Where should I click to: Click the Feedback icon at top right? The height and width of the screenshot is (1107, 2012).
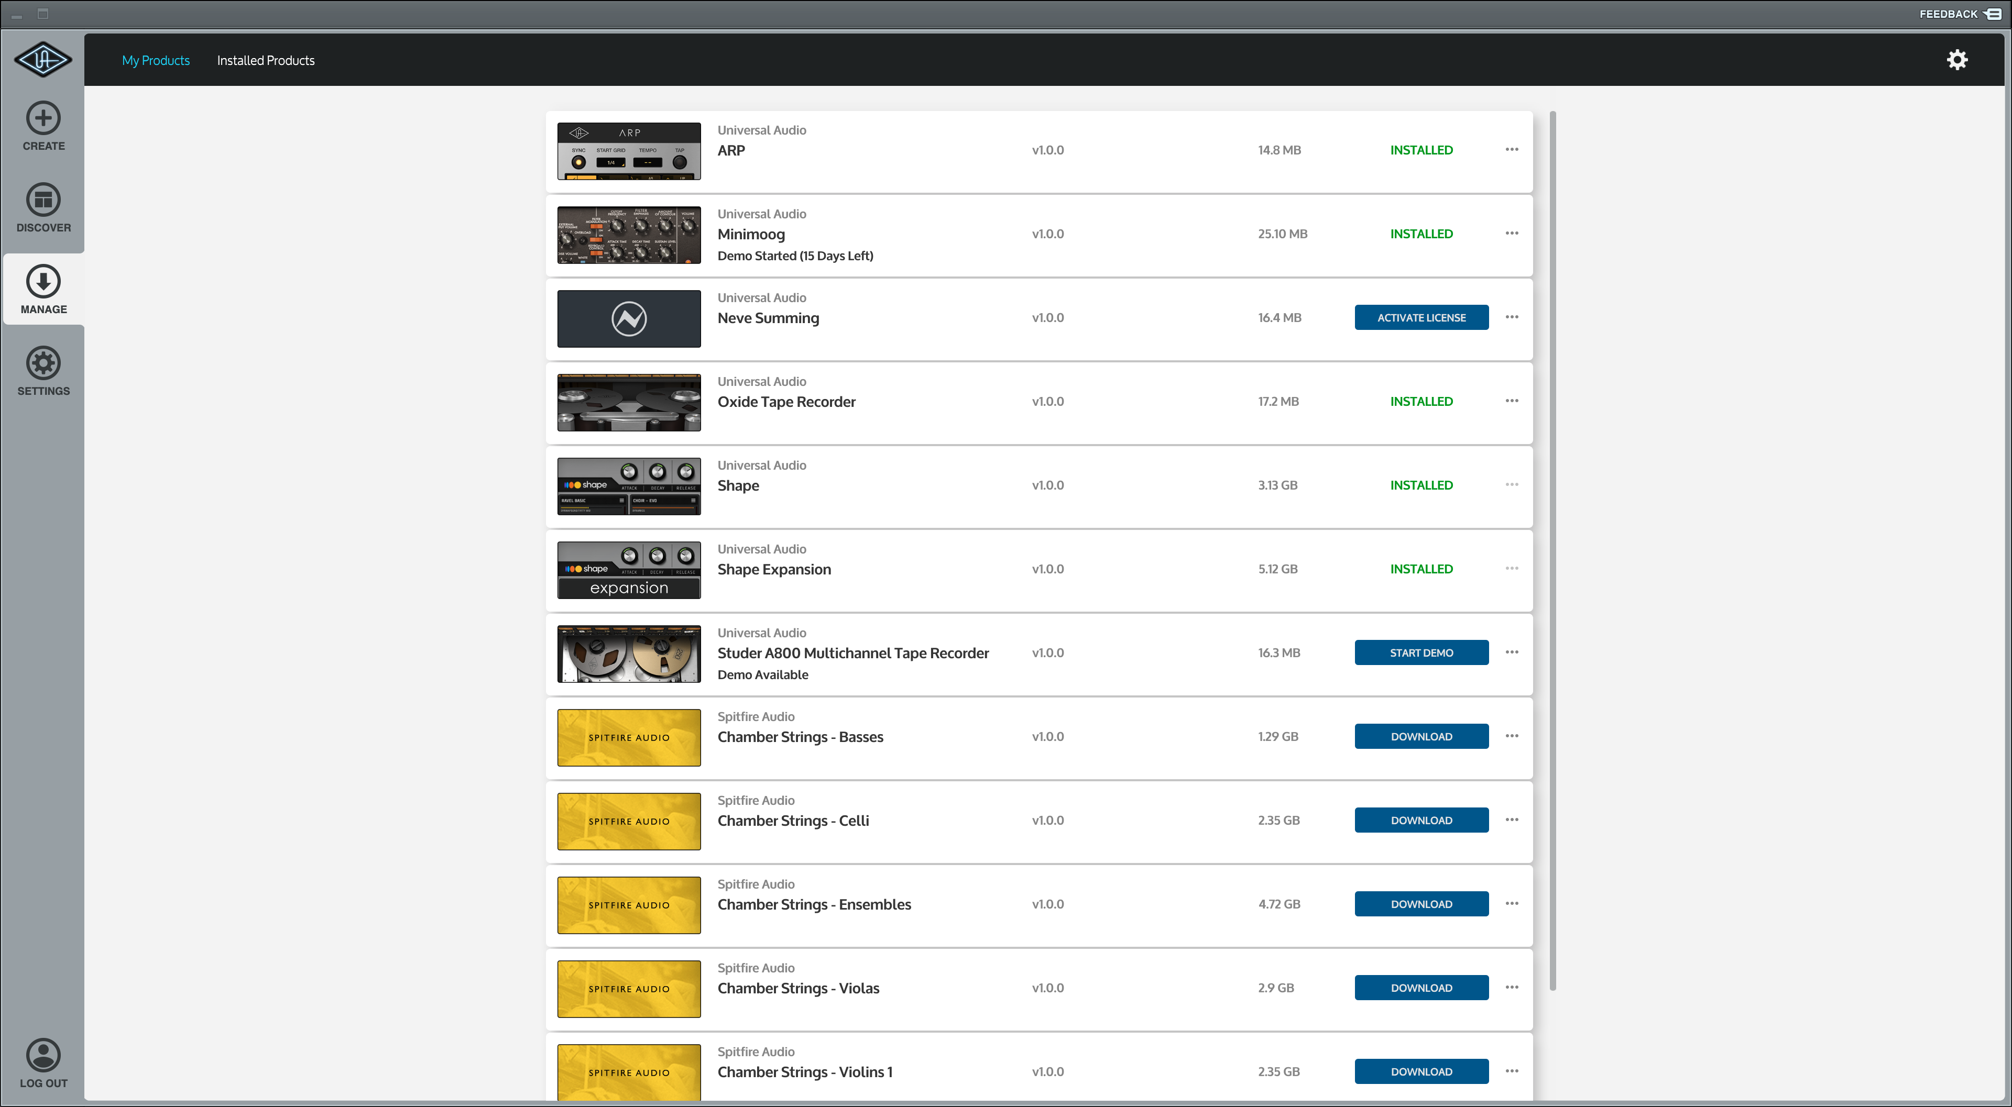point(1993,14)
